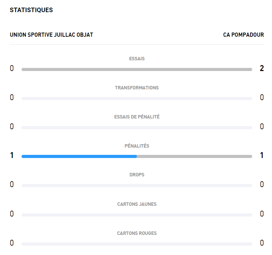Screen dimensions: 272x255
Task: Click the CARTONS ROUGES label
Action: [x=137, y=234]
